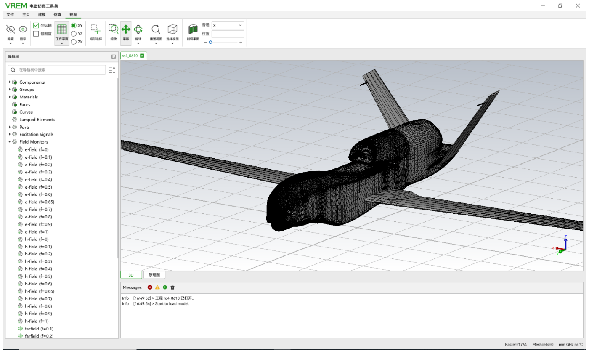
Task: Switch to the 建模 ribbon tab
Action: [42, 15]
